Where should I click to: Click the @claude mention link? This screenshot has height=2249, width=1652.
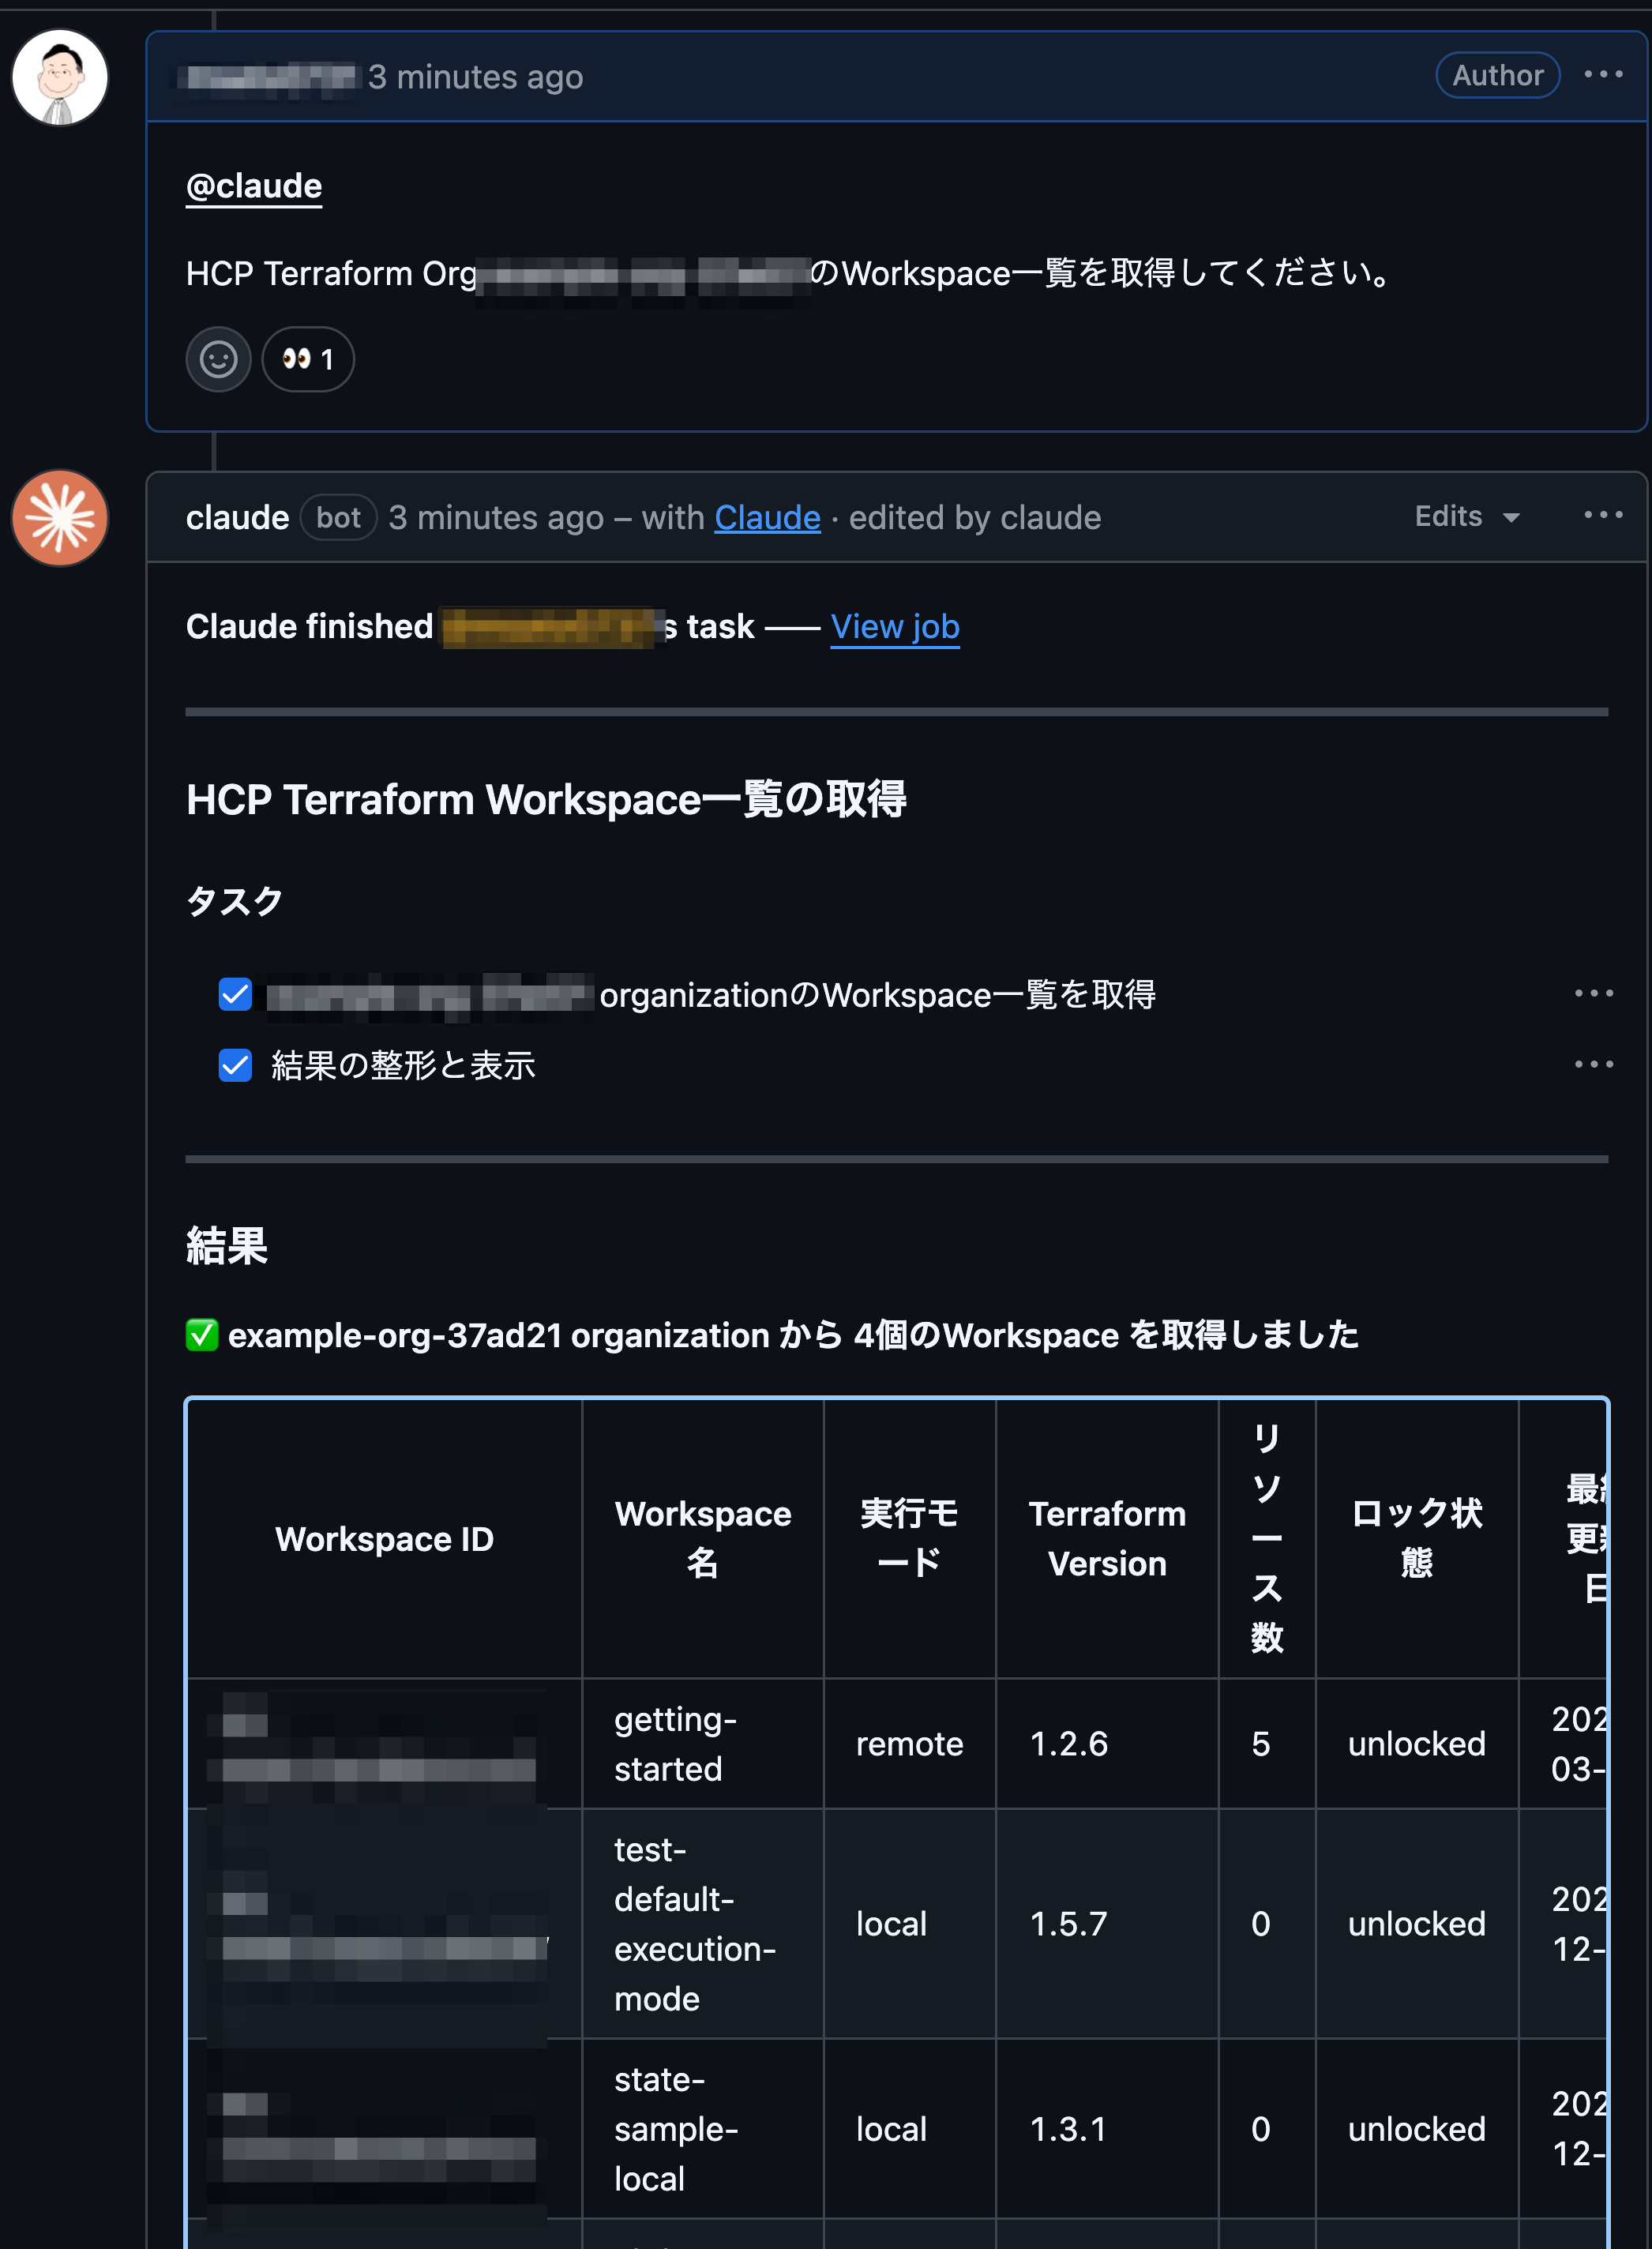[x=253, y=185]
